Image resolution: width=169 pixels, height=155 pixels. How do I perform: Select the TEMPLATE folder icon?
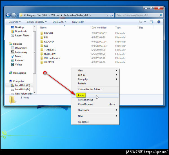[x=42, y=50]
